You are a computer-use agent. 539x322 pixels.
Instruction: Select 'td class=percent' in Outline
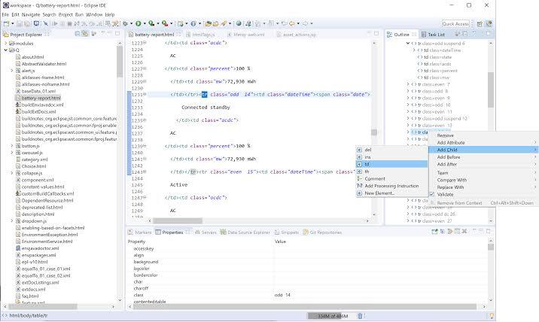440,71
